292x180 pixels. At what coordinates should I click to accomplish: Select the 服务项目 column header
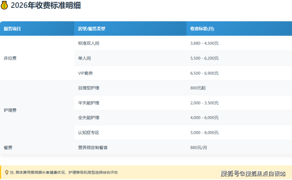click(x=12, y=29)
